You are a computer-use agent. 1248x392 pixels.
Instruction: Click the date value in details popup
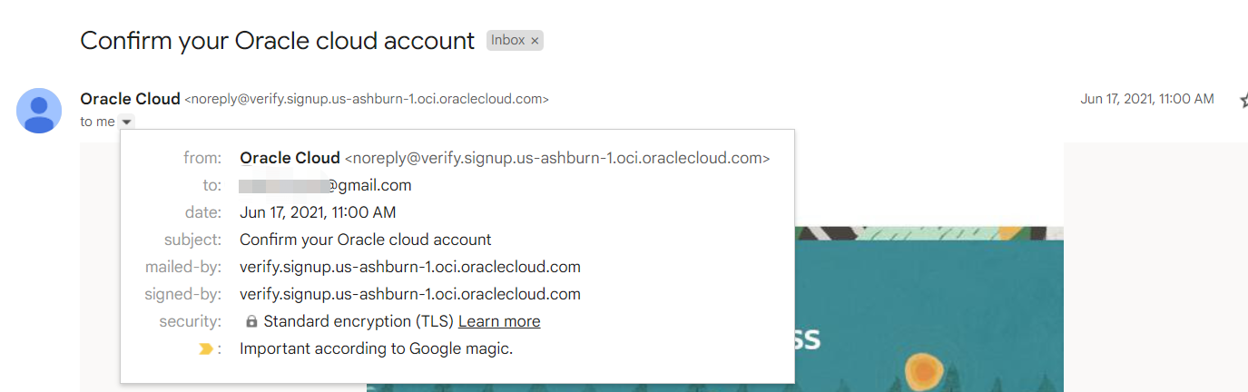pyautogui.click(x=318, y=212)
